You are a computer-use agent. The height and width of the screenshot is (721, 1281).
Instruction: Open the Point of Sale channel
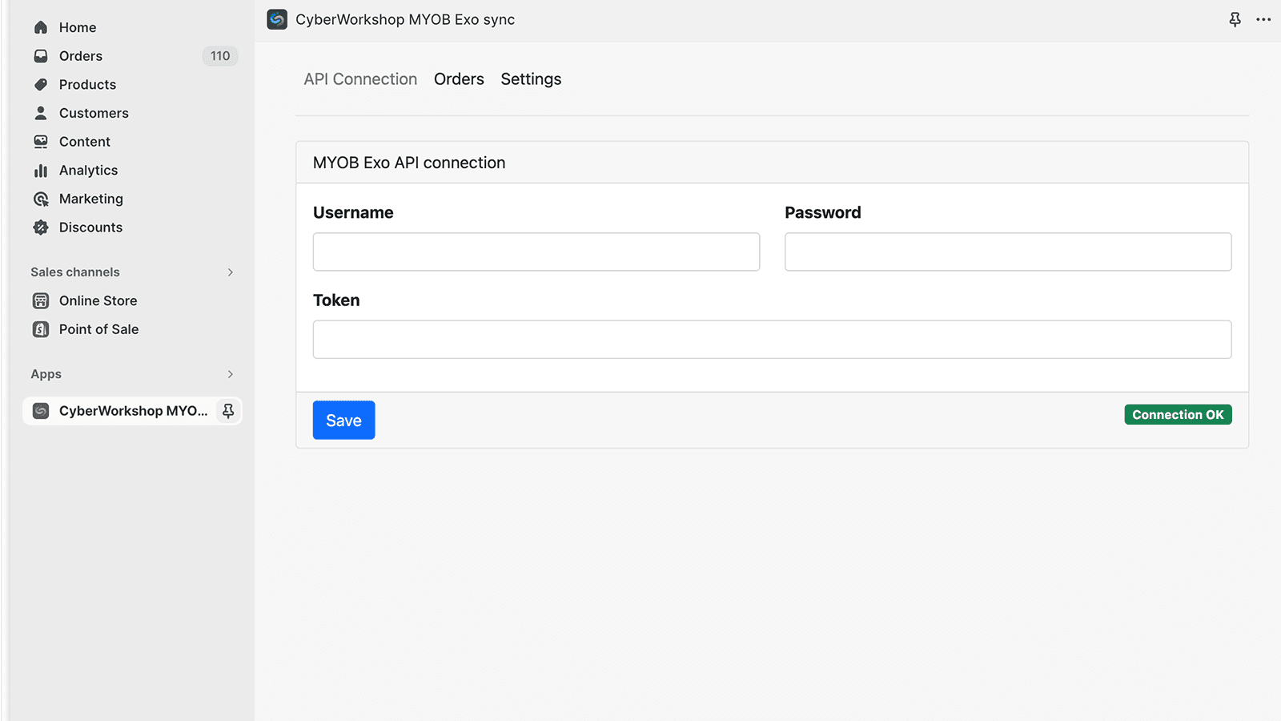point(98,328)
